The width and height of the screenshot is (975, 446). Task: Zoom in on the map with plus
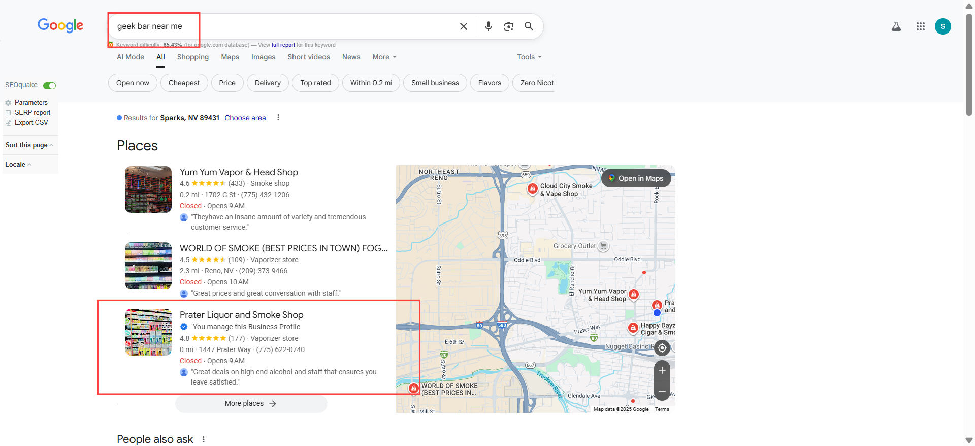pos(662,371)
